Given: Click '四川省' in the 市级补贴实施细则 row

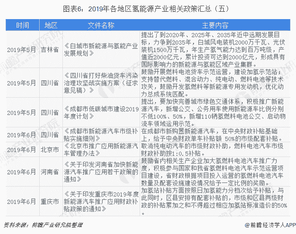Looking at the screenshot, I should pos(50,135).
